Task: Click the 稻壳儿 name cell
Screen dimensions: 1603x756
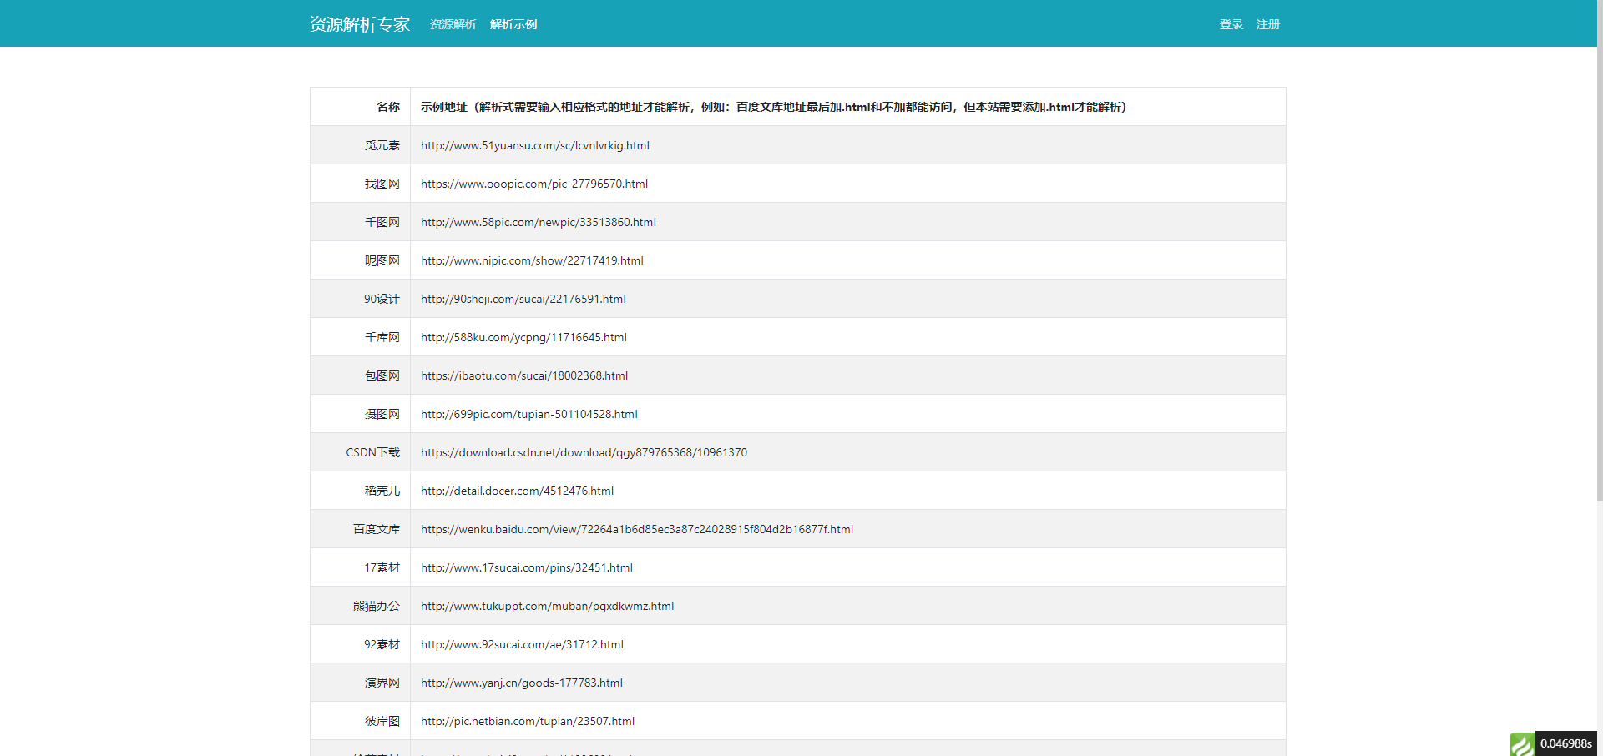Action: pyautogui.click(x=360, y=491)
